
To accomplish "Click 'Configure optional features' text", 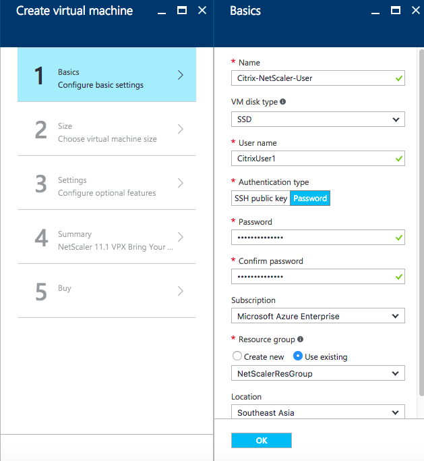I will (107, 193).
